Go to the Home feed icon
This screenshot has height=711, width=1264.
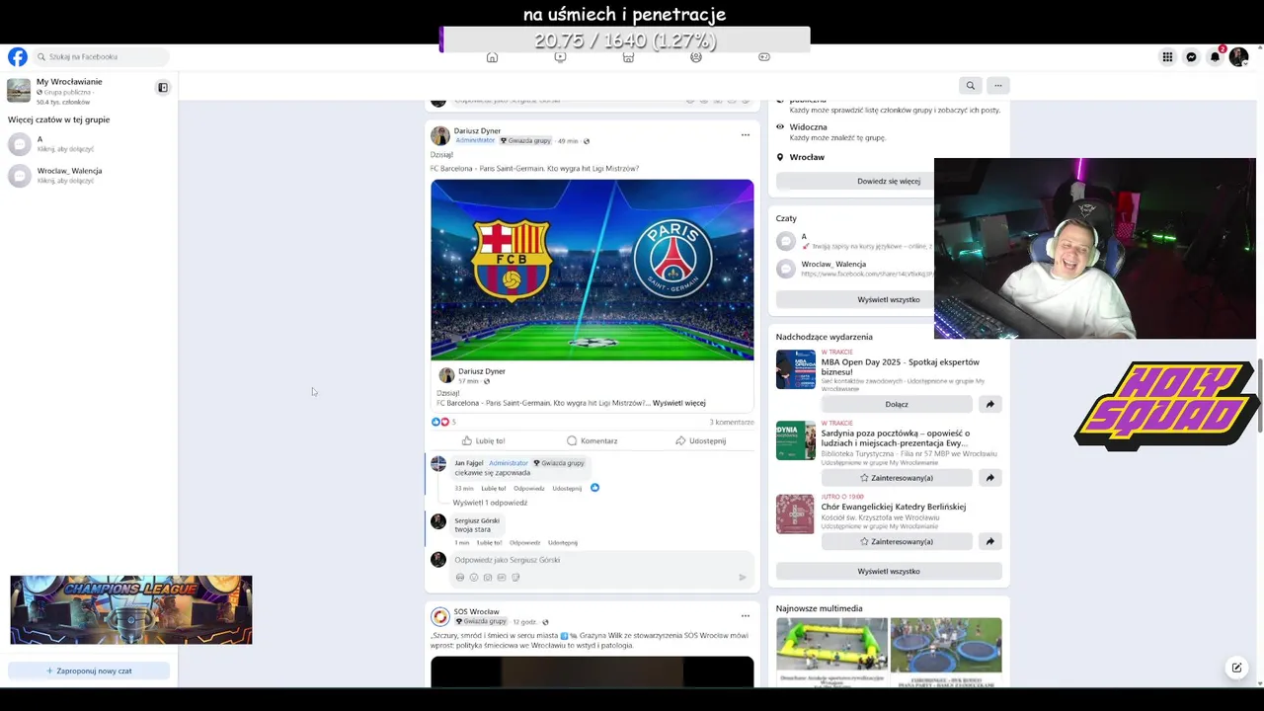point(492,57)
